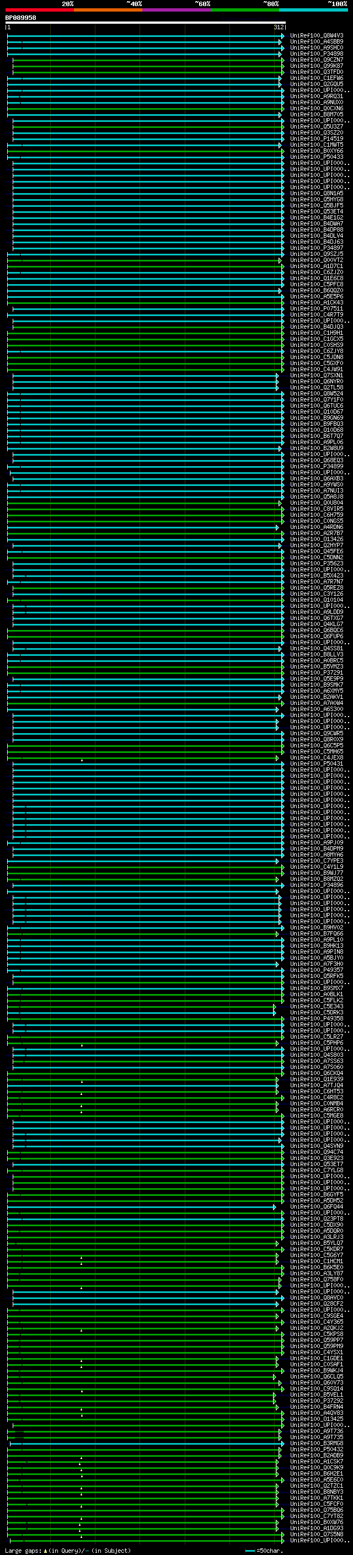Click the red 20% identity legend segment
The width and height of the screenshot is (353, 1555).
(40, 10)
